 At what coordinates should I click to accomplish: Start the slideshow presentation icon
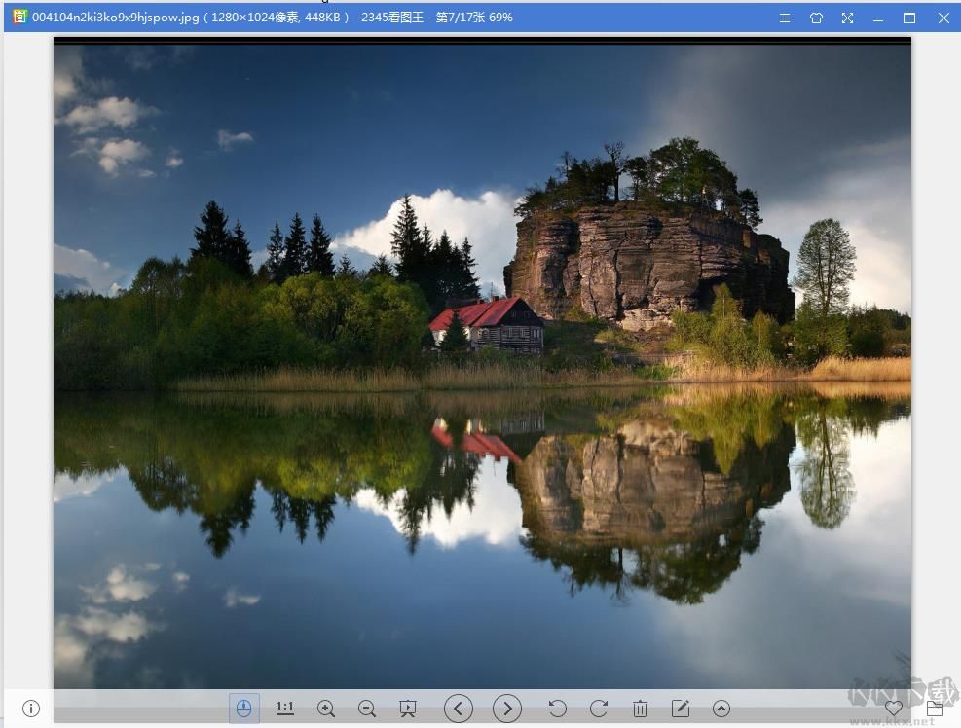[x=408, y=709]
